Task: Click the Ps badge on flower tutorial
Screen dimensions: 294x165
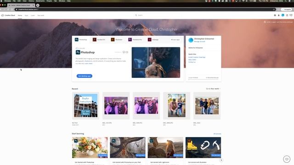Action: click(76, 141)
